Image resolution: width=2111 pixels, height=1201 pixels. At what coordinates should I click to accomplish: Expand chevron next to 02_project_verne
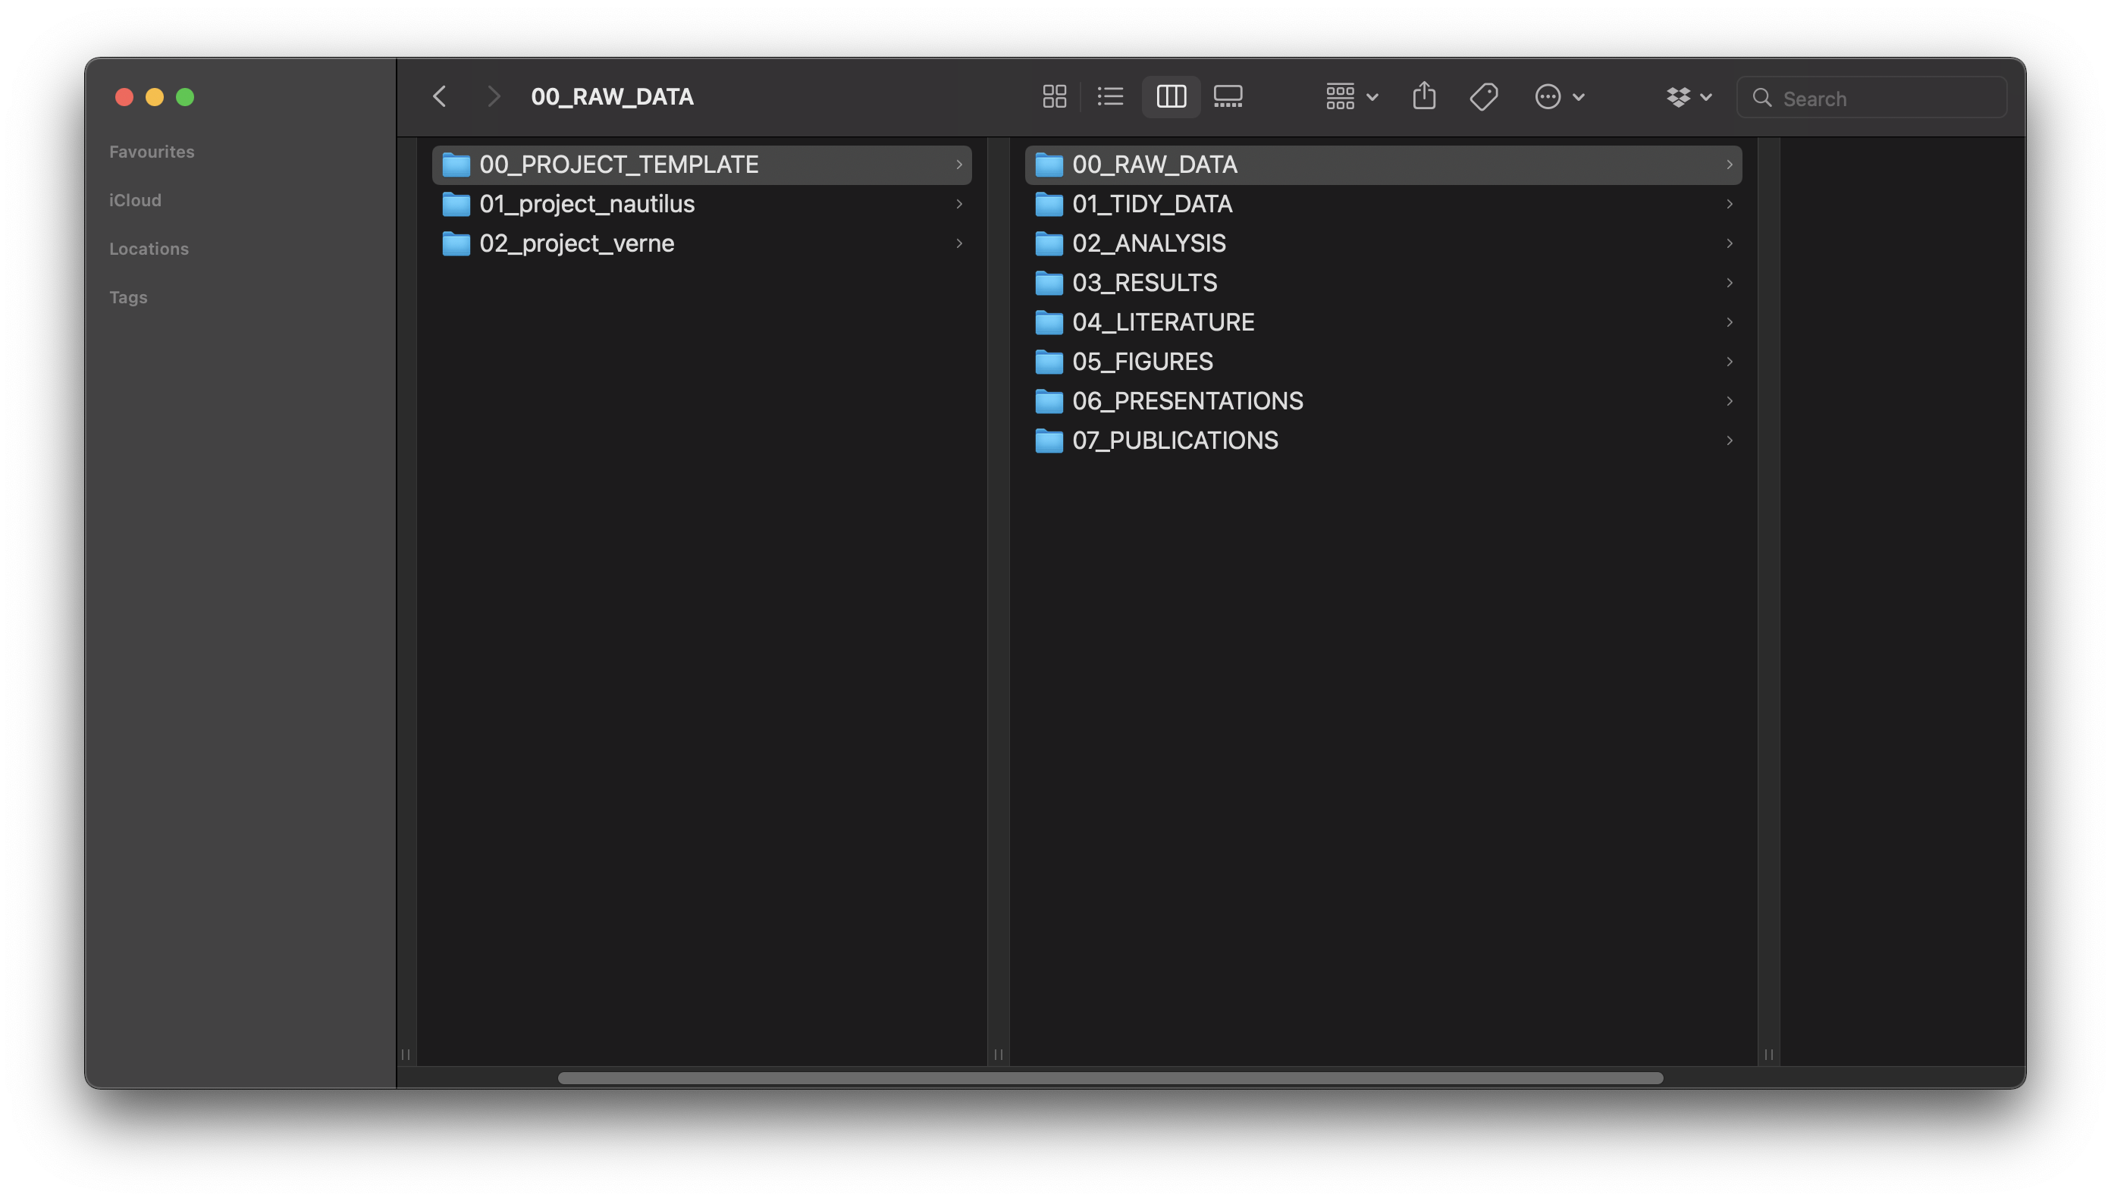(x=958, y=243)
